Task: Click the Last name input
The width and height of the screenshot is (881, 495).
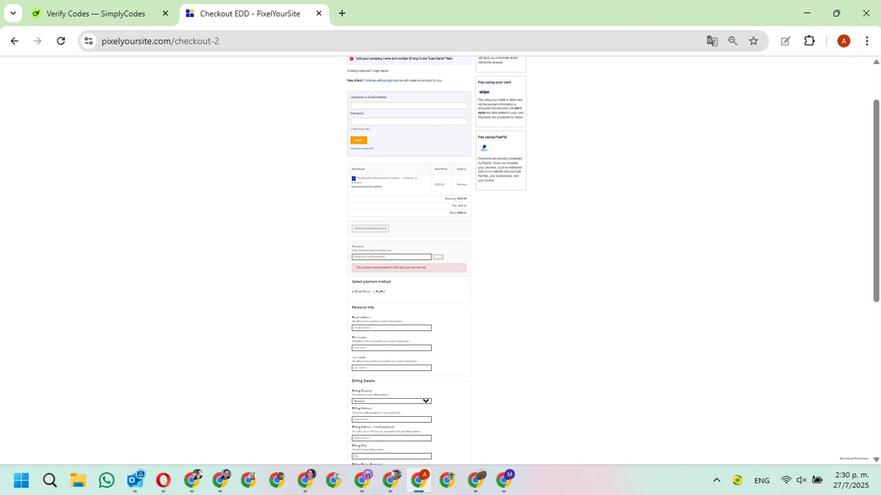Action: 391,368
